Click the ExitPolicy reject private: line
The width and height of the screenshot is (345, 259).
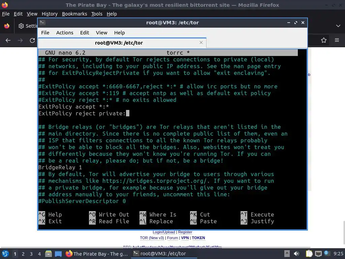[82, 113]
